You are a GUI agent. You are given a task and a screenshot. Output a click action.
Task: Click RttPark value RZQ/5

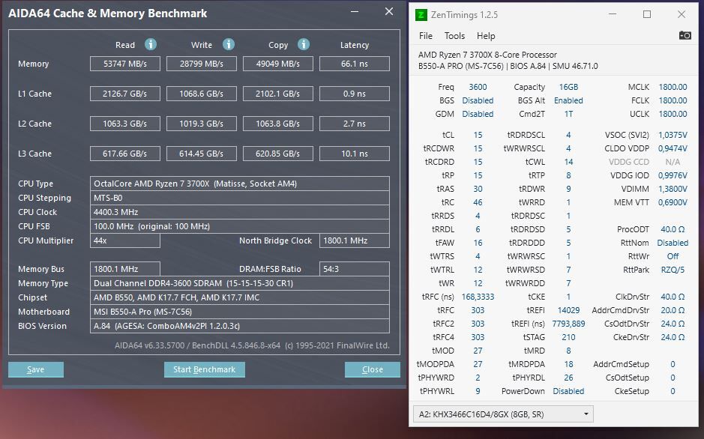[673, 270]
